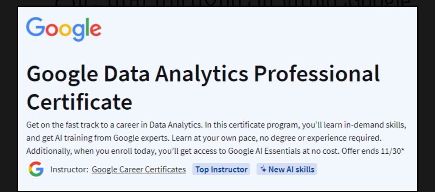The height and width of the screenshot is (192, 435).
Task: Click the red letter e of Google logo
Action: pos(96,29)
